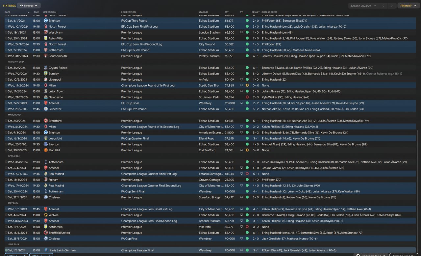Screen dimensions: 421x256
Task: Click the TV icon in the West Ham row
Action: pyautogui.click(x=241, y=32)
